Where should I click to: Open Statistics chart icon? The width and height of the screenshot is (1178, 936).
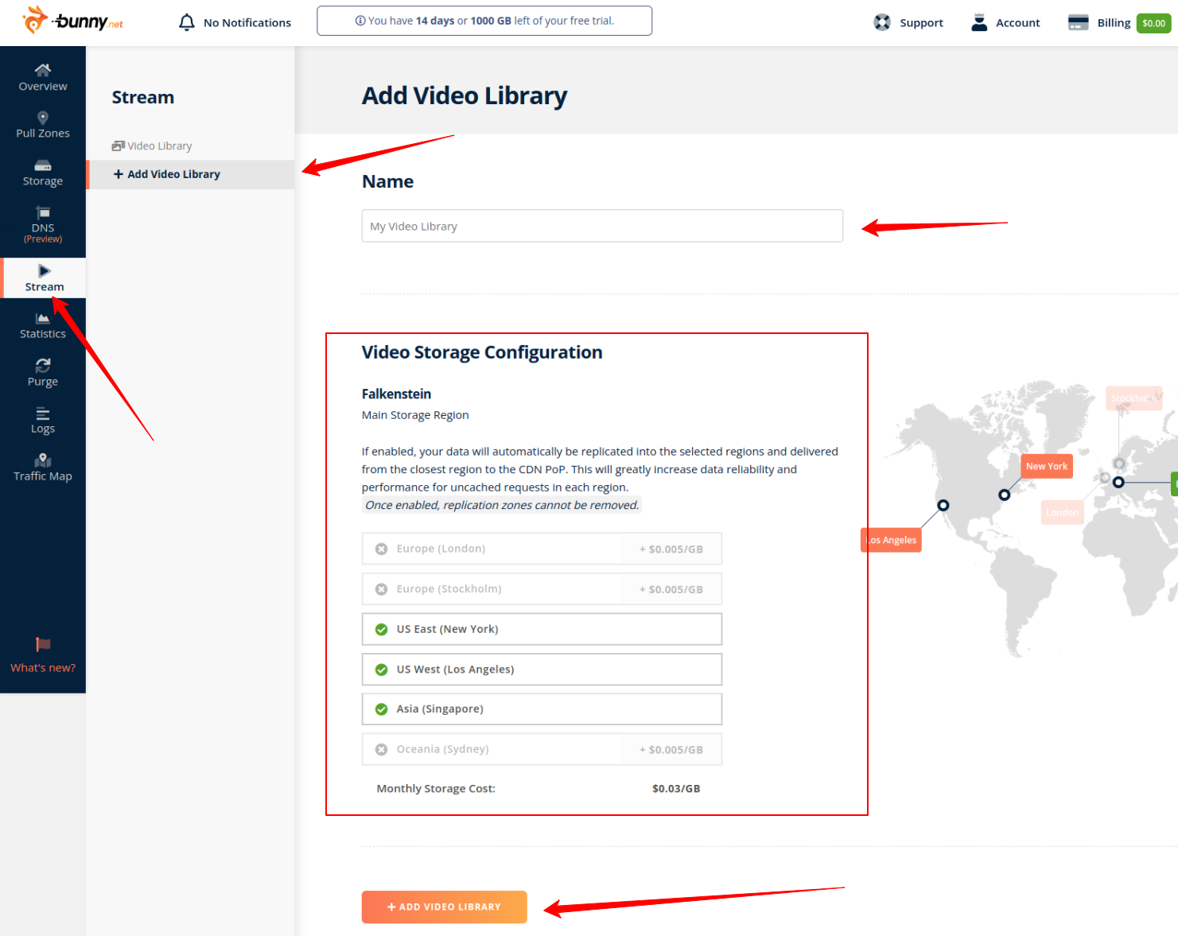(43, 319)
